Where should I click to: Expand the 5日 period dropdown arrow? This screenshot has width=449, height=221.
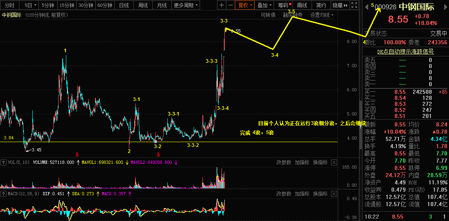click(x=35, y=5)
